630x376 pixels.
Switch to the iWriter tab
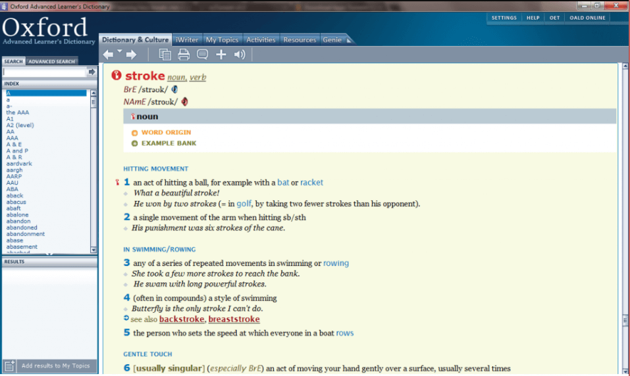coord(188,40)
